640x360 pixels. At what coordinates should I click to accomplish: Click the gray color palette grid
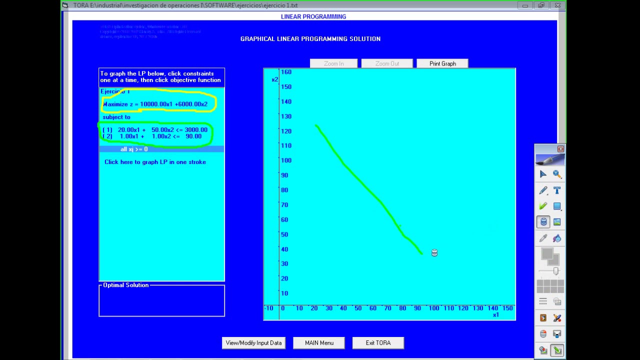[x=550, y=286]
